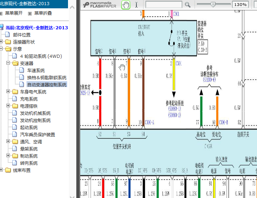Expand the 电源搭铁 folder

[8, 105]
